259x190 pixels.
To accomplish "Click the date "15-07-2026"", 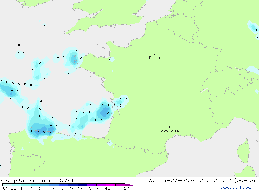I will point(178,180).
